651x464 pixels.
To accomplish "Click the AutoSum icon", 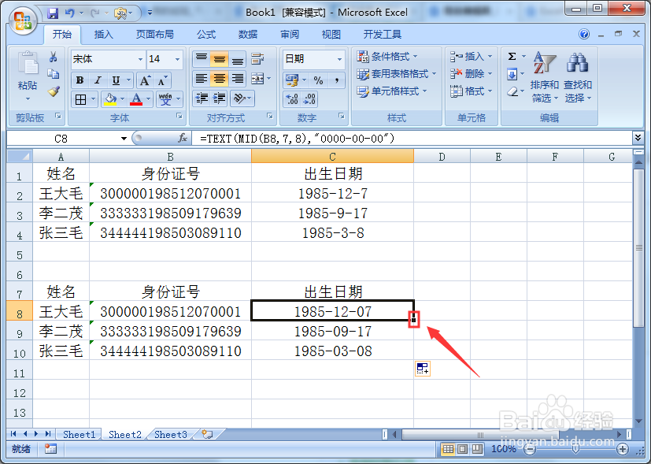I will point(512,56).
